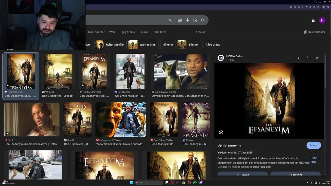Open WhatsApp from the taskbar
This screenshot has width=331, height=186.
pyautogui.click(x=195, y=183)
